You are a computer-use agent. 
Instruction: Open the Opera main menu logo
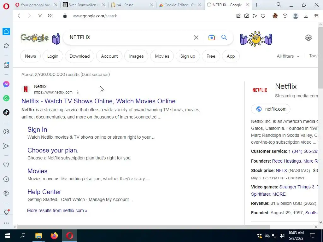[x=6, y=6]
